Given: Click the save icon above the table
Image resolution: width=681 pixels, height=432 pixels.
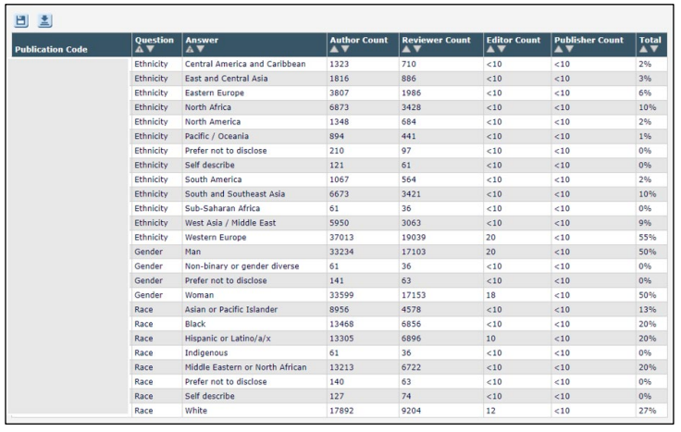Looking at the screenshot, I should [x=22, y=19].
